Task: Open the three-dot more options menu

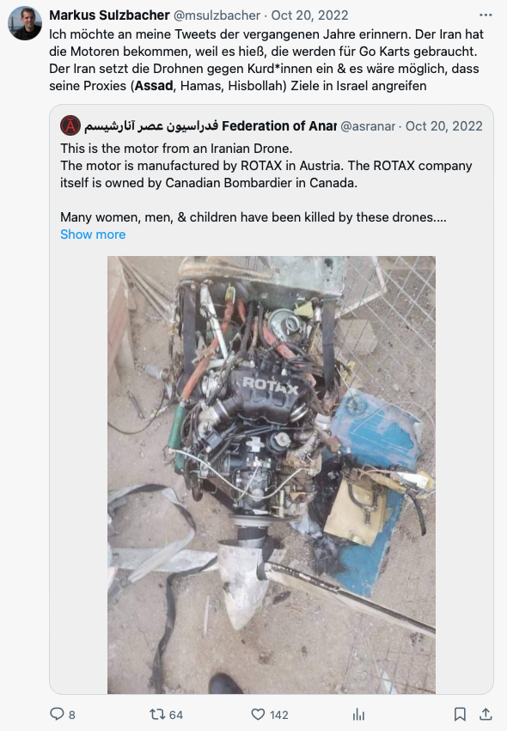Action: coord(486,15)
